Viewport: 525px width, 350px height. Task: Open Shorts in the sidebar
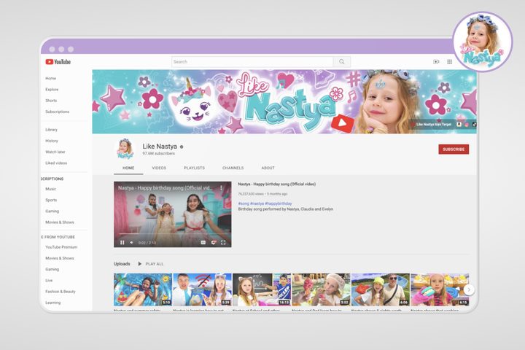click(x=51, y=101)
